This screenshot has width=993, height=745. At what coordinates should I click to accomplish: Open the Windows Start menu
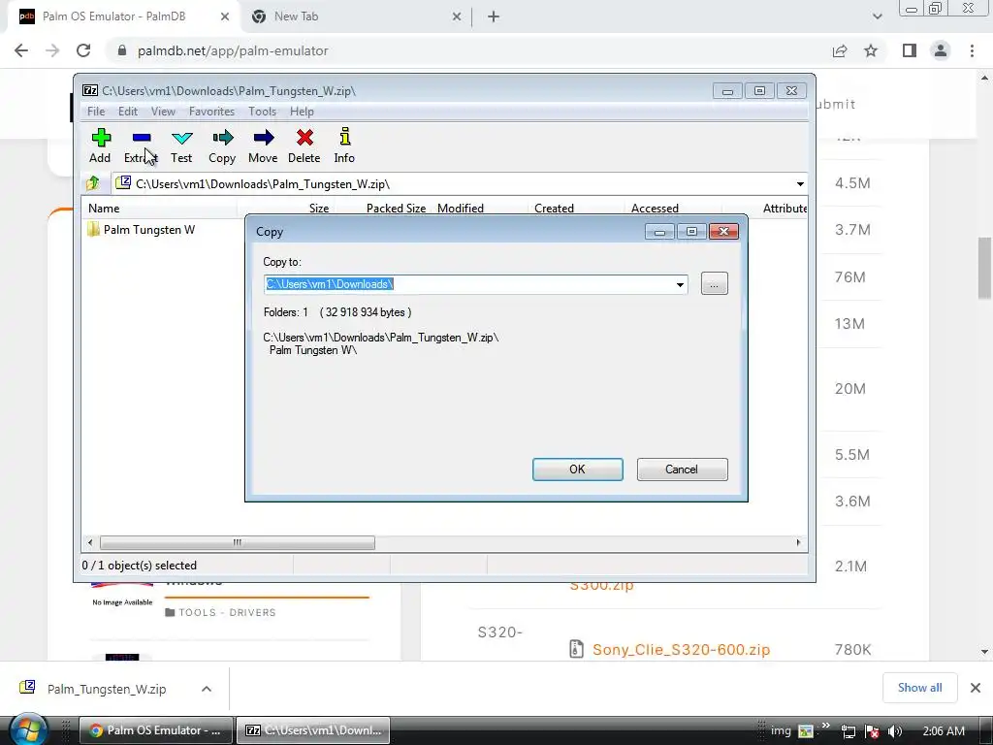[x=28, y=730]
